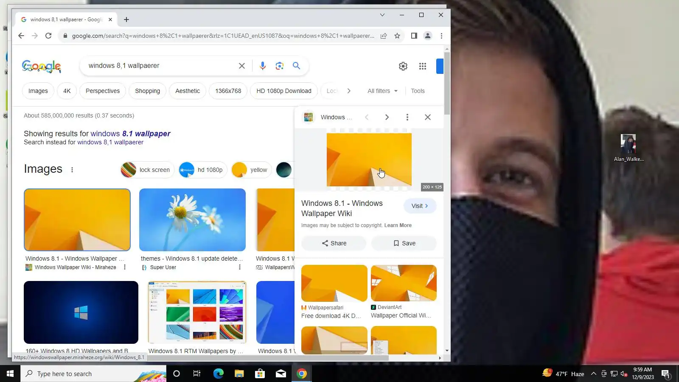Submit search with magnifier icon
This screenshot has height=382, width=679.
[x=297, y=66]
